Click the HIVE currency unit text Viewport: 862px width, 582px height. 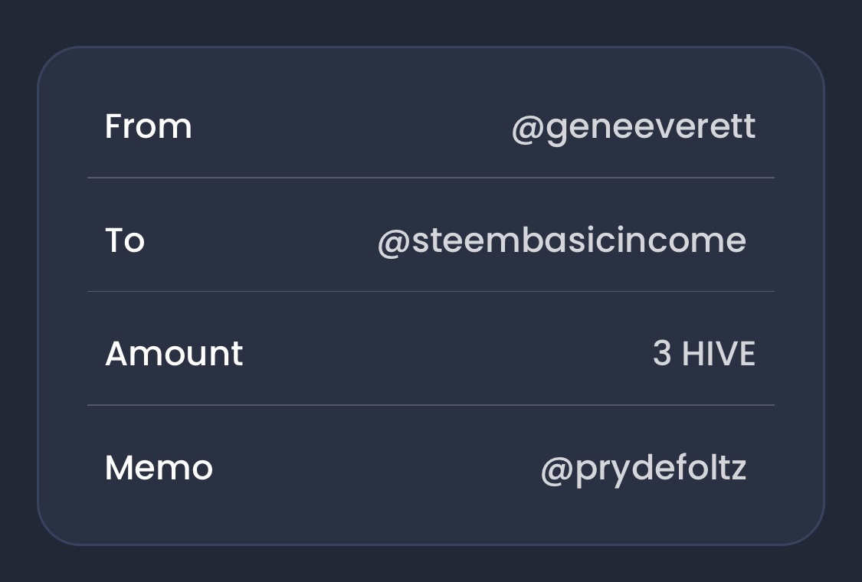click(x=719, y=353)
